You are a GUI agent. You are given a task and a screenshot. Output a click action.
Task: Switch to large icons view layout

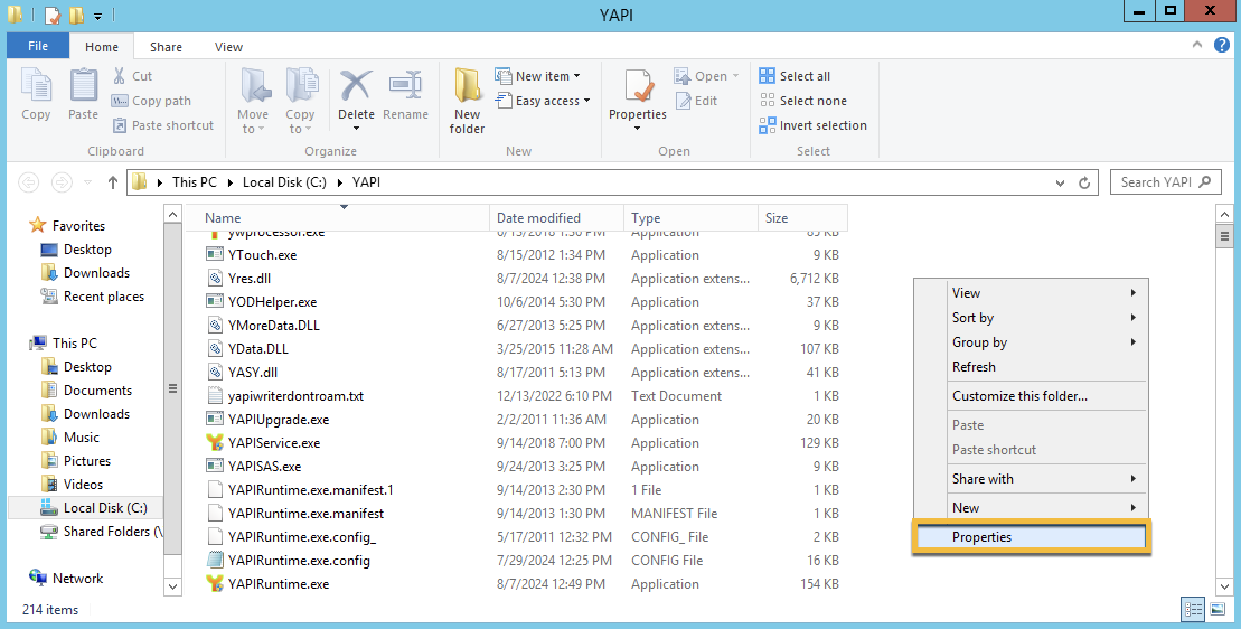[x=1218, y=609]
